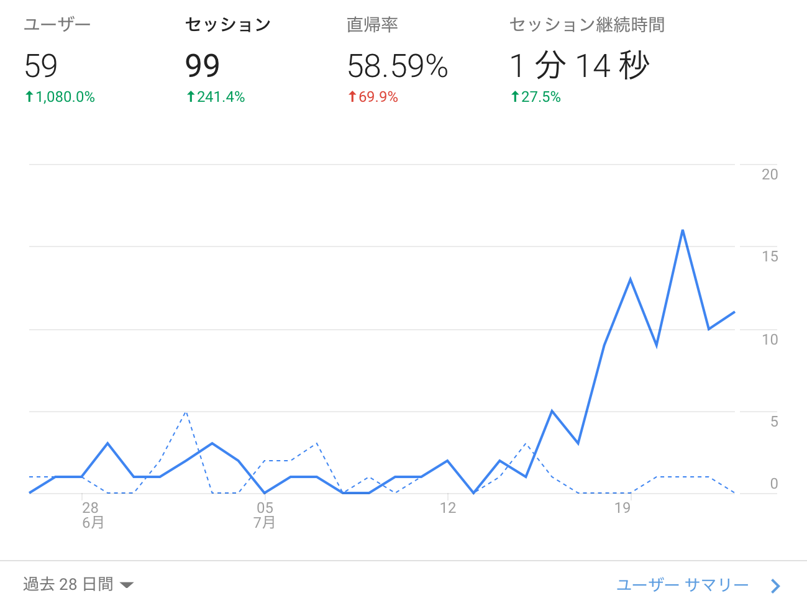
Task: Click the red up arrow beside 69.9%
Action: point(352,97)
